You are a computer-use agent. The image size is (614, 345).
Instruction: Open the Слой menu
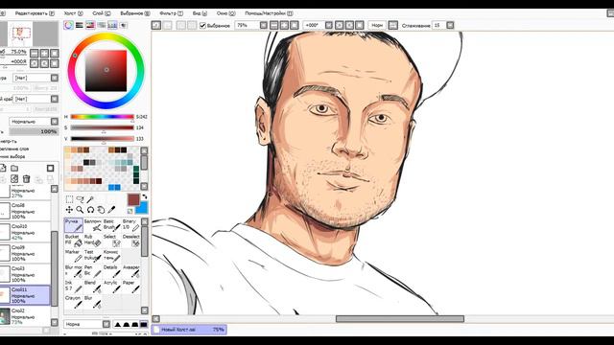(x=102, y=13)
